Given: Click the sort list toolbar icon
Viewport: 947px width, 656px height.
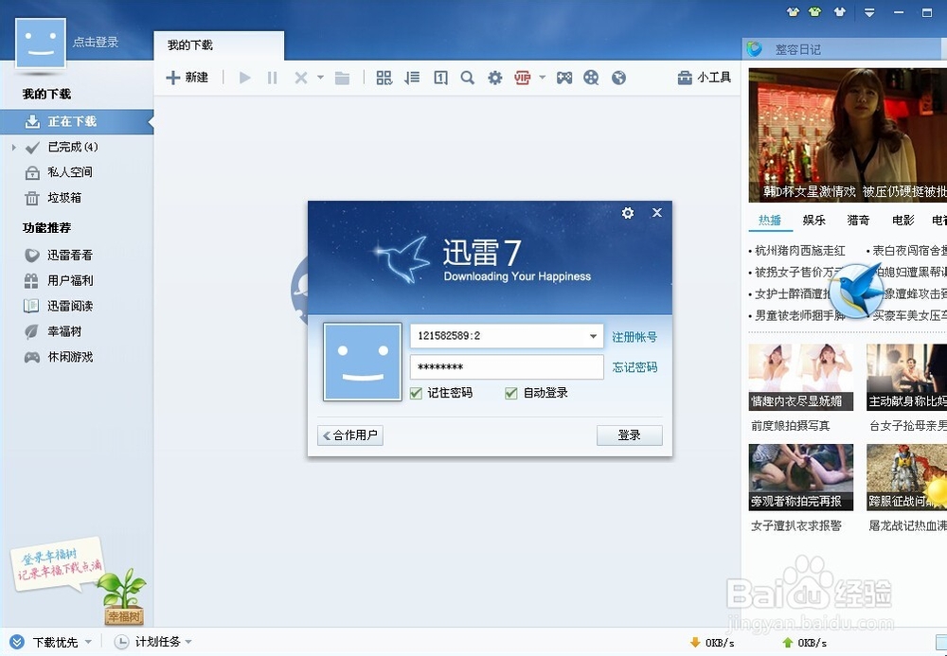Looking at the screenshot, I should click(412, 78).
